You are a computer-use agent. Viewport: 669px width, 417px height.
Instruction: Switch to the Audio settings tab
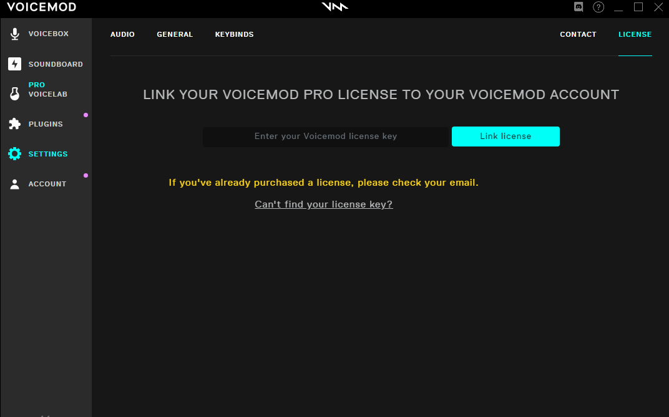[x=122, y=34]
